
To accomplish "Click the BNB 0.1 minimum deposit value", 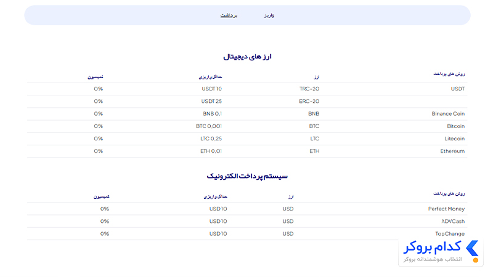I will coord(212,114).
